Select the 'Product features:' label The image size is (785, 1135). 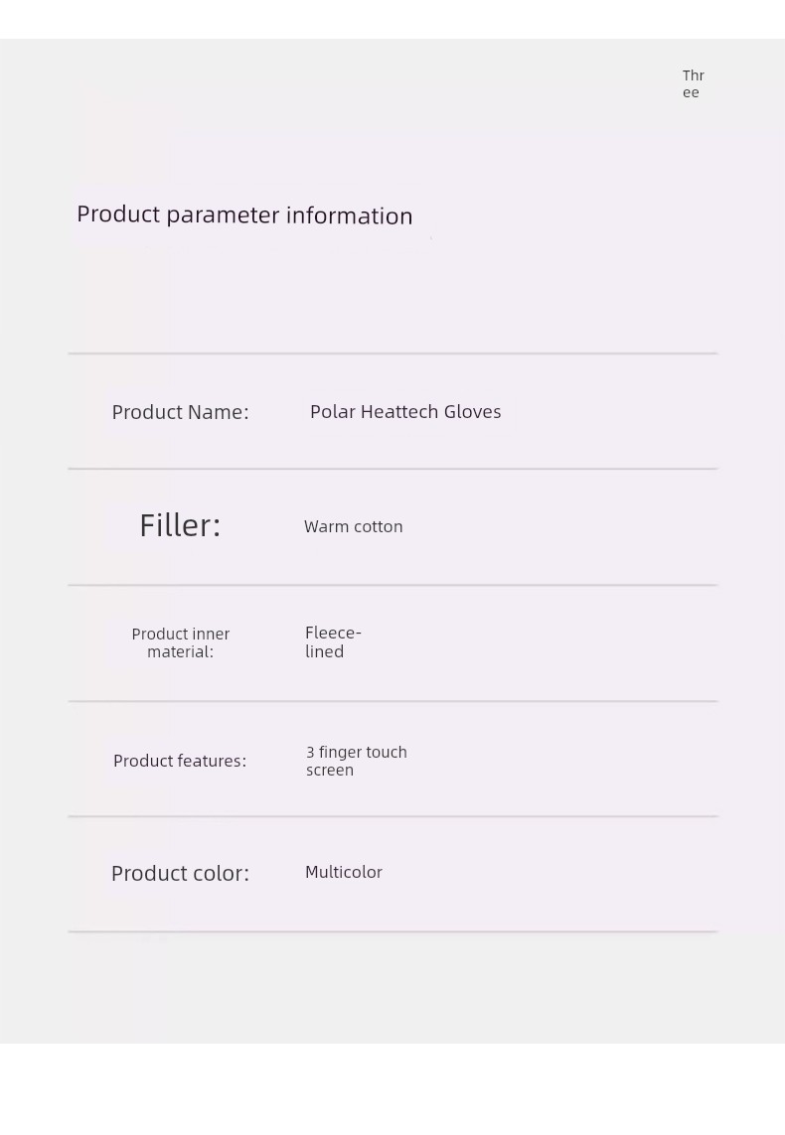(x=180, y=761)
